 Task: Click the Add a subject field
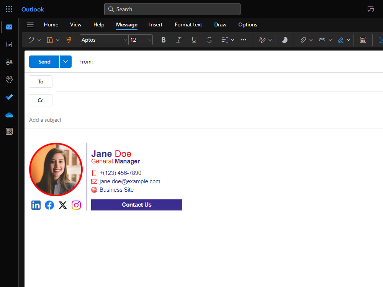tap(45, 120)
